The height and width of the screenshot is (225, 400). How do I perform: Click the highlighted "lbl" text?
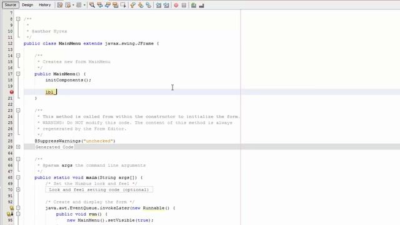[49, 92]
